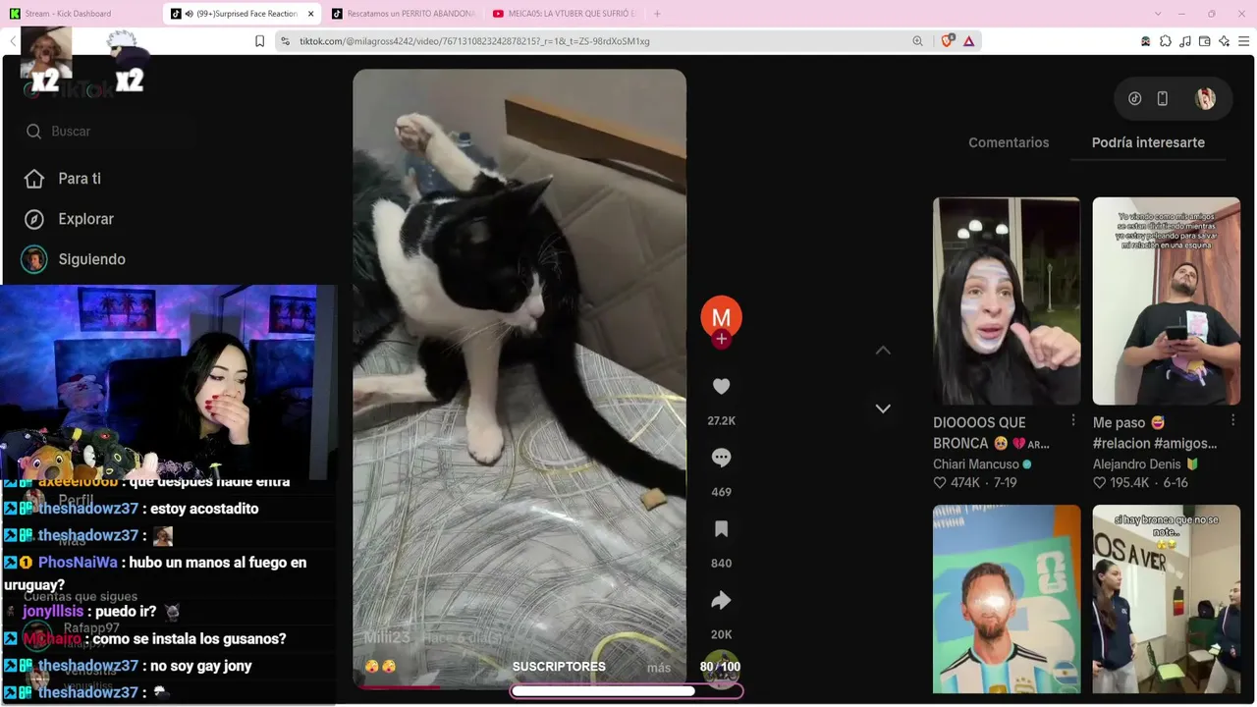
Task: Open the account profile avatar at top right
Action: click(1205, 98)
